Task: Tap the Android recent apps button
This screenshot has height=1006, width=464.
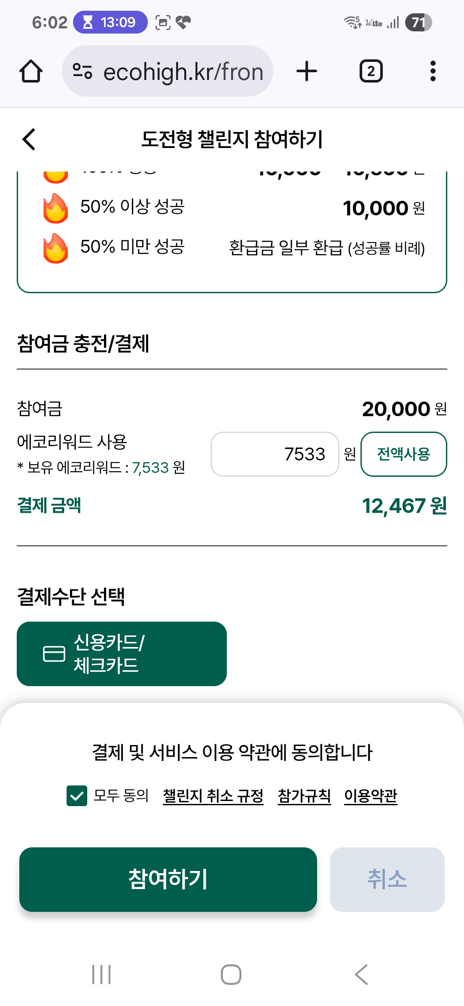Action: 101,975
